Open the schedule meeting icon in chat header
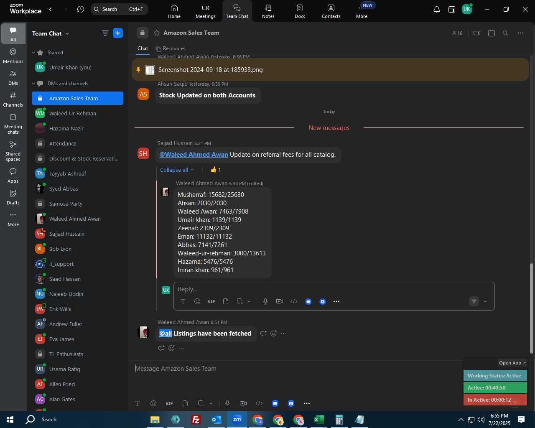 492,33
